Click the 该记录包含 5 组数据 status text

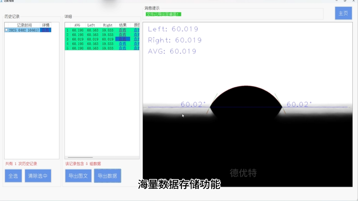click(83, 164)
